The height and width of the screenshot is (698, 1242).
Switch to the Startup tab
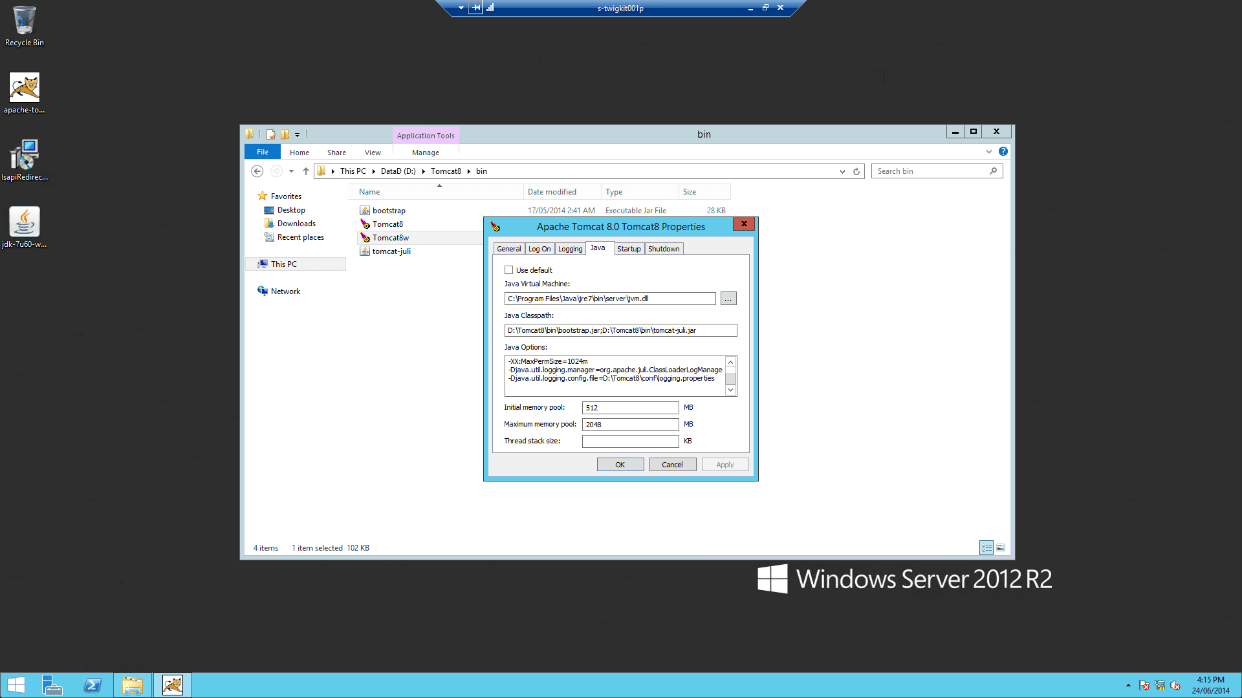pos(628,249)
